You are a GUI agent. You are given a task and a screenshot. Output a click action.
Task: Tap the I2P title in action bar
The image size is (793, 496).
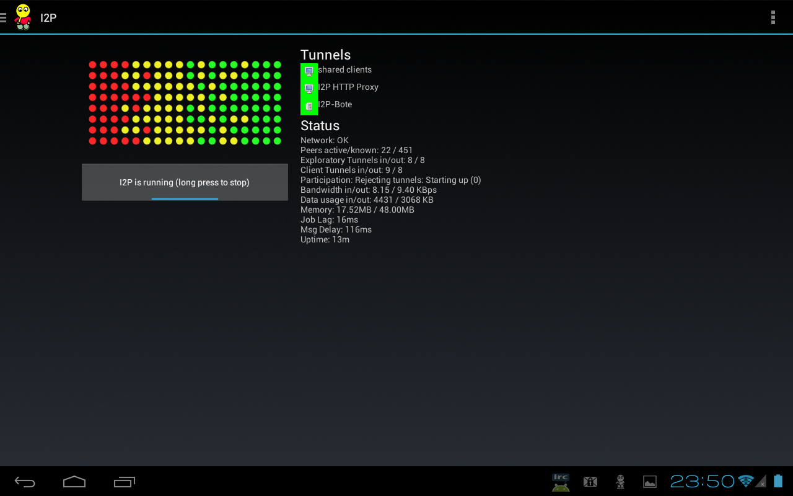48,17
